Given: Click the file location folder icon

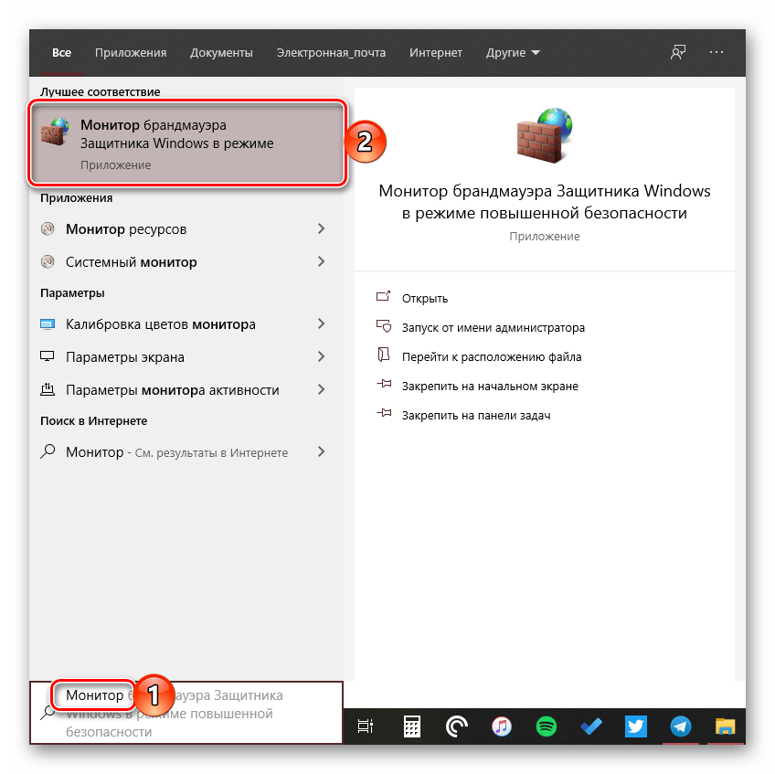Looking at the screenshot, I should [384, 355].
